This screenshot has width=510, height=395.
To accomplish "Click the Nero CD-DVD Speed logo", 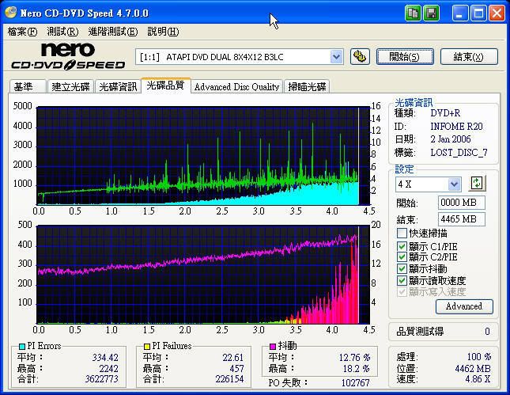I will coord(67,56).
